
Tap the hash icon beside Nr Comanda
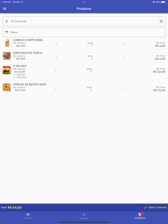click(7, 21)
